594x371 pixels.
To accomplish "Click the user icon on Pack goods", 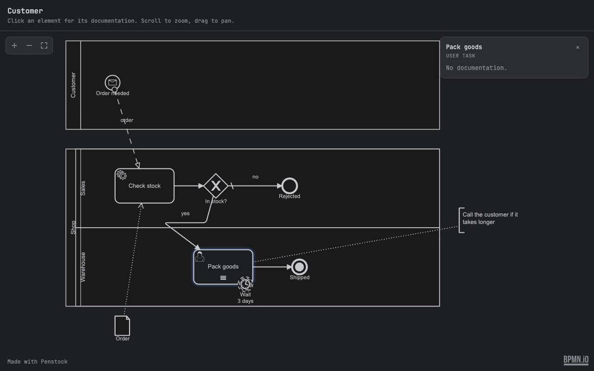I will point(200,256).
